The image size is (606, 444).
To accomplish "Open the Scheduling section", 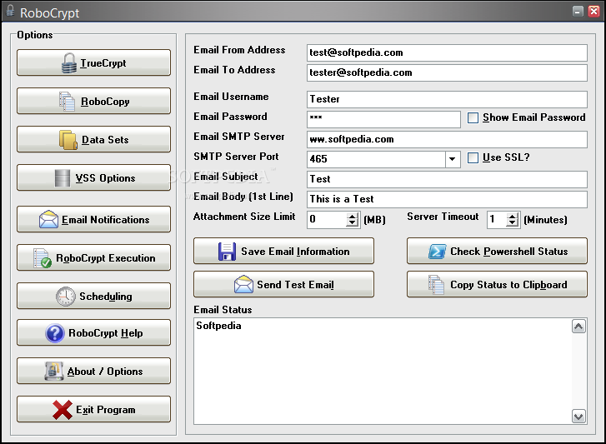I will coord(93,296).
